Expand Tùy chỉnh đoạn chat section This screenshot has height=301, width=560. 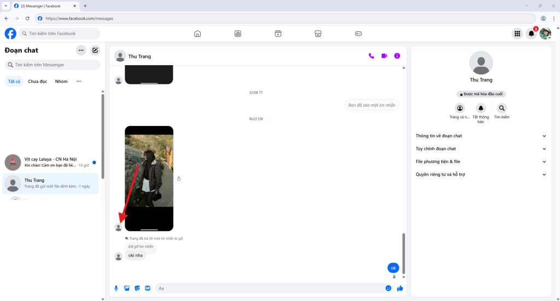point(481,149)
